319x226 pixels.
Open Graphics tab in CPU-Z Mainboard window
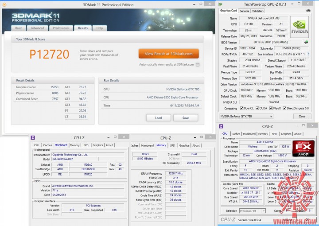tap(97, 145)
